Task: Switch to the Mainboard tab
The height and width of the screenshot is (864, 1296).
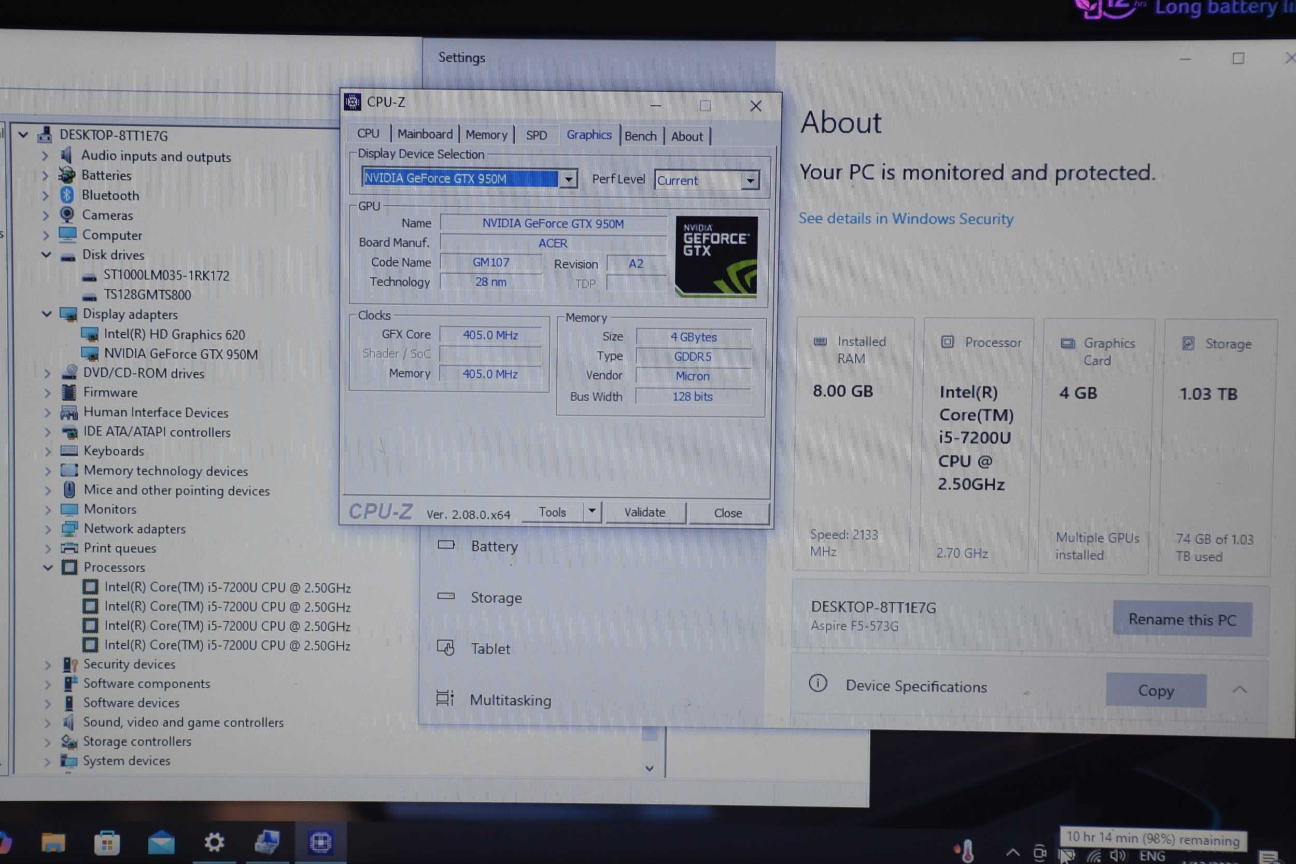Action: tap(425, 134)
